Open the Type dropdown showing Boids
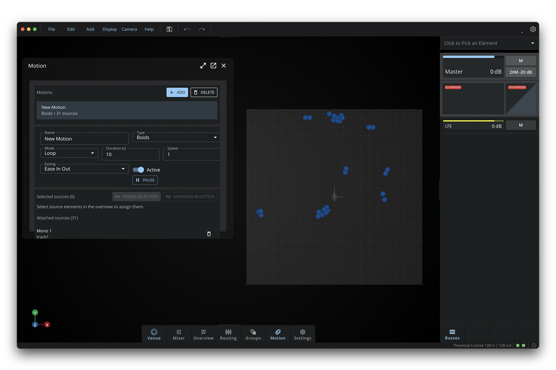Image resolution: width=556 pixels, height=370 pixels. click(x=176, y=138)
